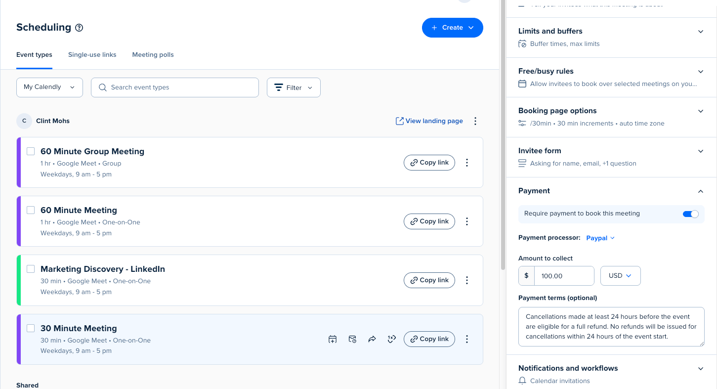Open the USD currency dropdown

tap(620, 276)
